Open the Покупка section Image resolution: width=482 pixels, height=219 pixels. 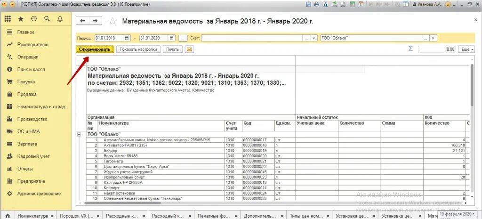[x=26, y=82]
